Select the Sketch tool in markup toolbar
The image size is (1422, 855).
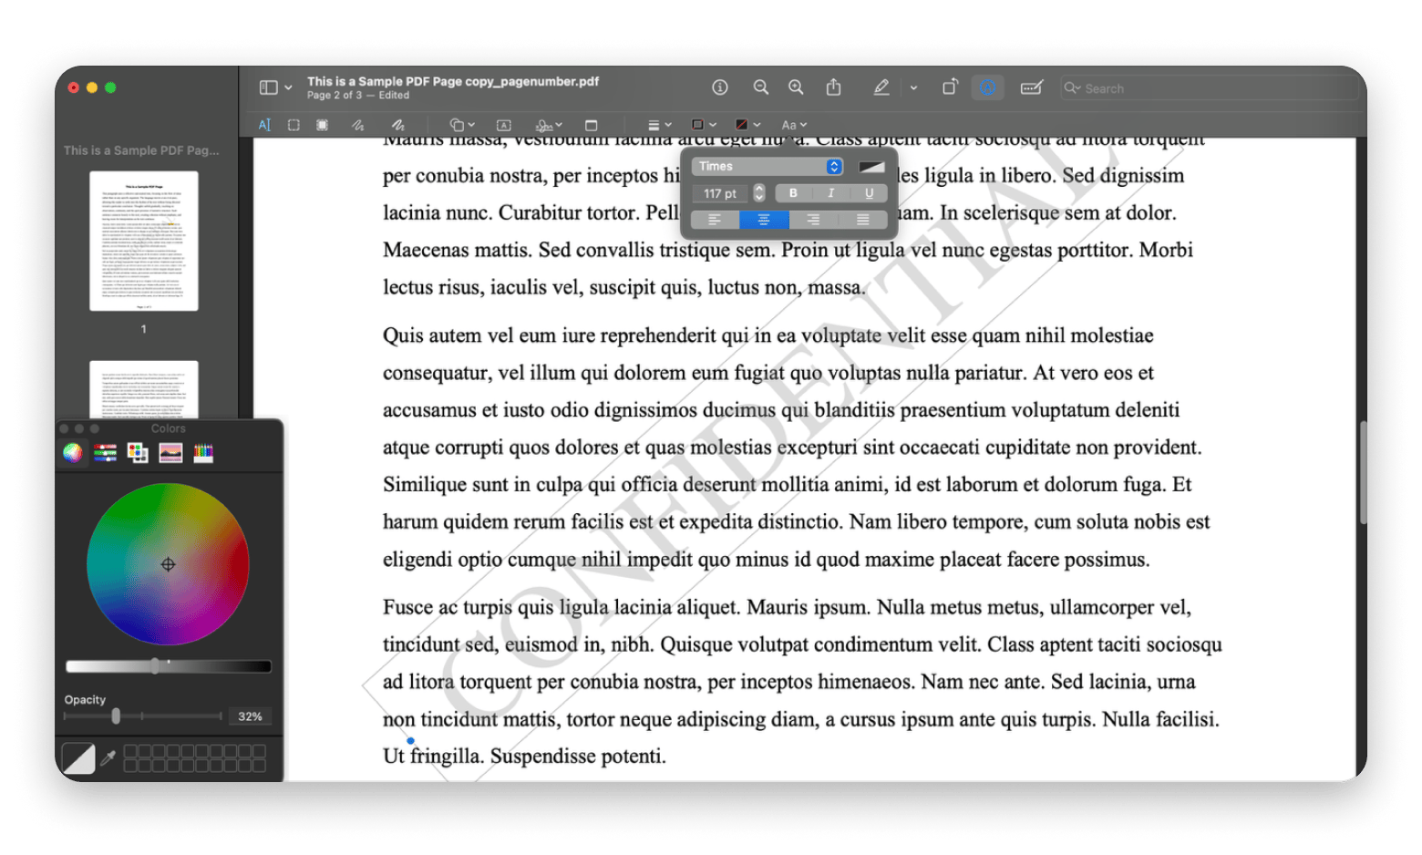[355, 125]
